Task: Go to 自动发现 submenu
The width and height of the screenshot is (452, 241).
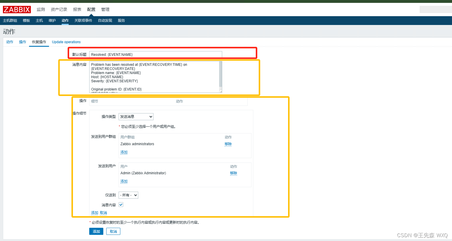Action: click(105, 21)
